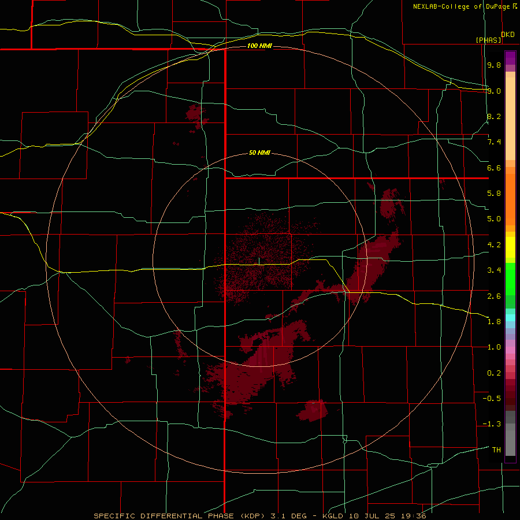This screenshot has width=520, height=520.
Task: Click the KGLD 10 JUL 25 19:36 timestamp
Action: tap(376, 516)
